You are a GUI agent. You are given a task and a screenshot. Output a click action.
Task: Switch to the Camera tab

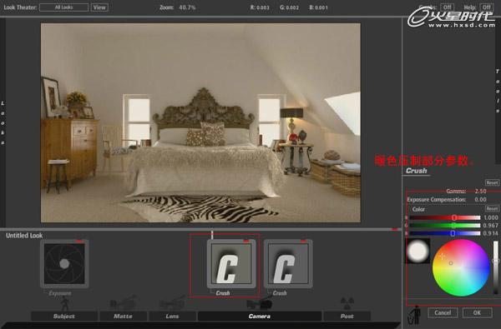[260, 317]
